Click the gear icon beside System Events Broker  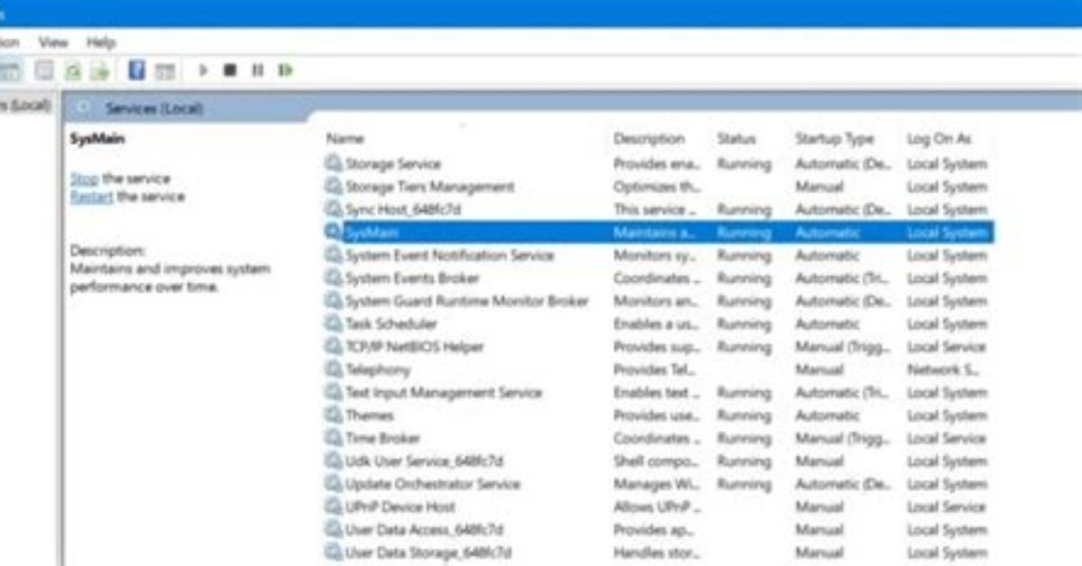(x=334, y=278)
